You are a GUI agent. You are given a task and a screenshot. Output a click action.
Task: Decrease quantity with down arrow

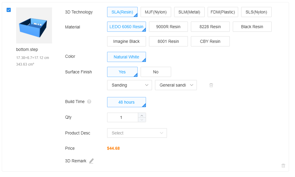[x=142, y=120]
